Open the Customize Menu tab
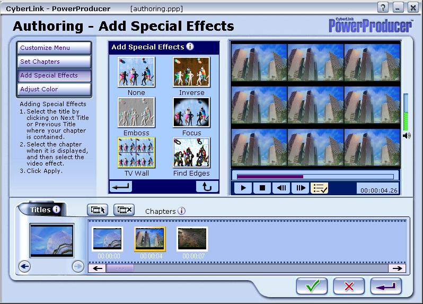This screenshot has height=304, width=423. (54, 48)
